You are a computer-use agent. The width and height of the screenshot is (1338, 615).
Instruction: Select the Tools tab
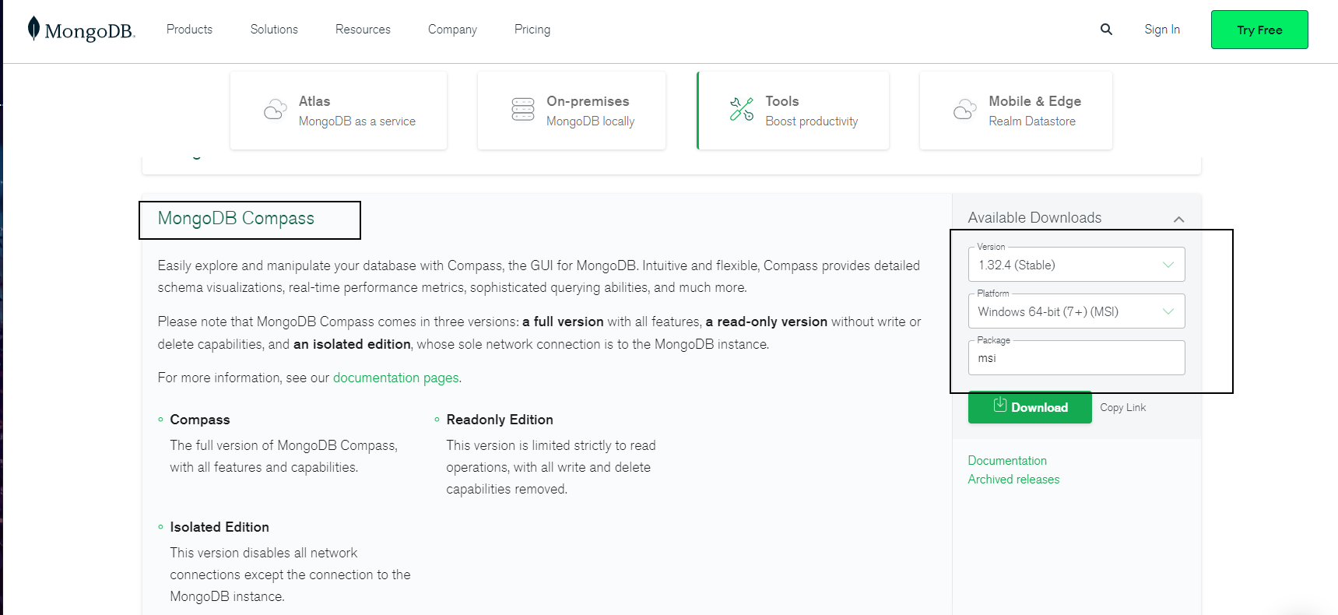tap(792, 111)
